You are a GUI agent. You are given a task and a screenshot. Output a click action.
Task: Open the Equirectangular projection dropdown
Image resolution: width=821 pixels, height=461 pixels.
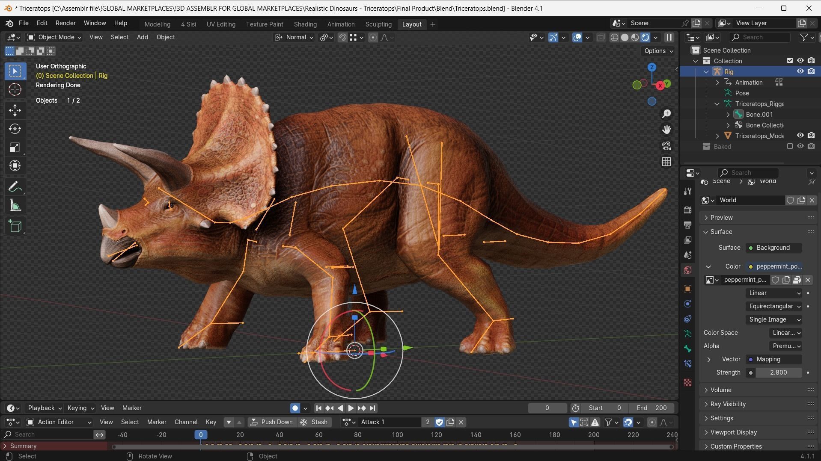tap(774, 307)
